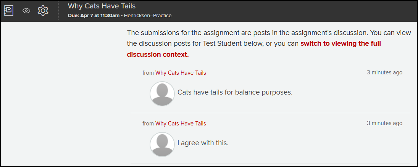The image size is (418, 167).
Task: Select the text Cats have tails for balance purposes
Action: pyautogui.click(x=235, y=93)
